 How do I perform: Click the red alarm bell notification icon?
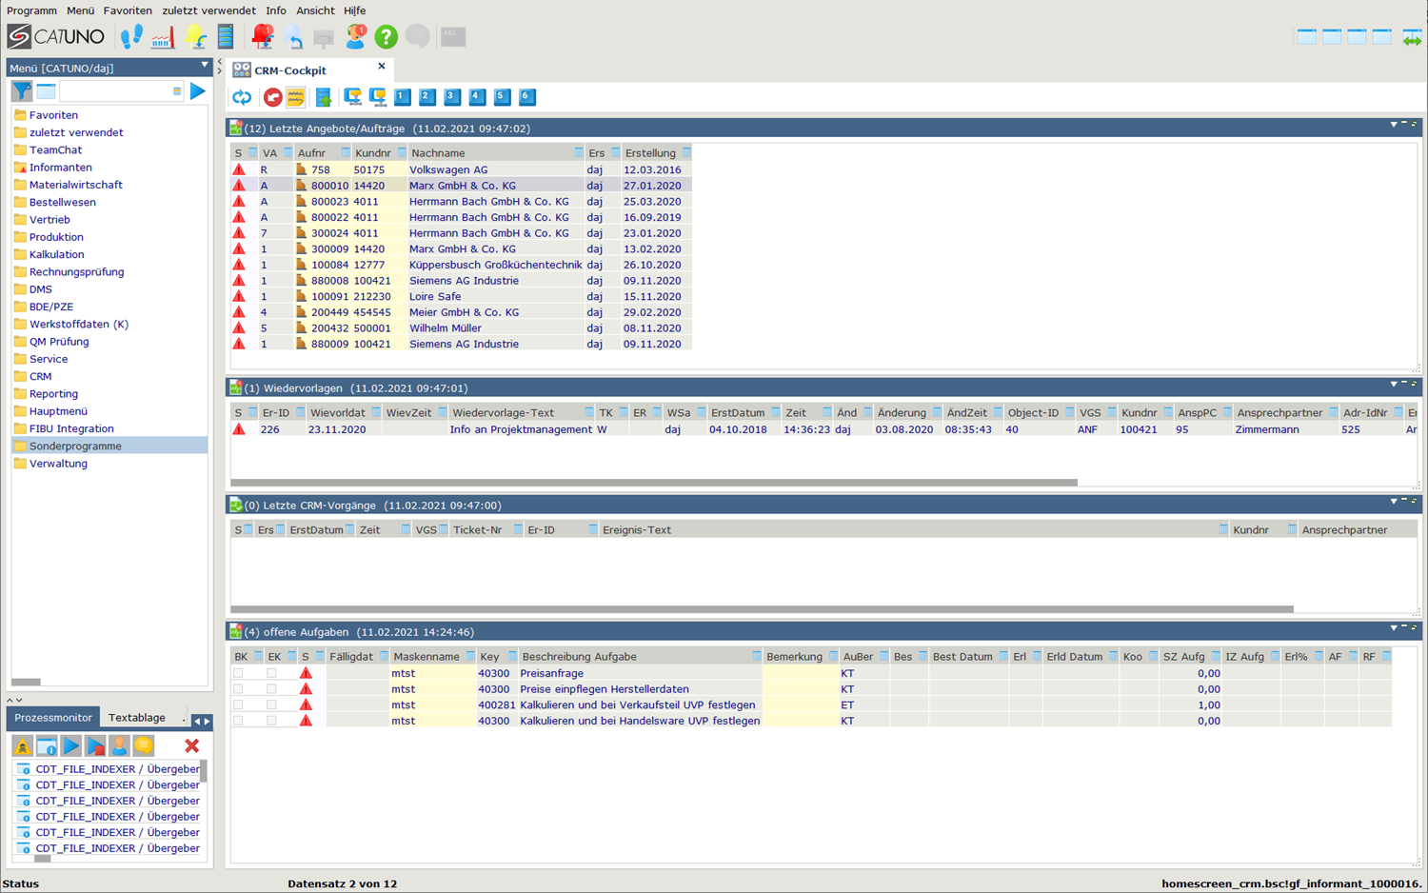coord(262,37)
